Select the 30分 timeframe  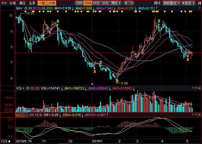pos(105,3)
